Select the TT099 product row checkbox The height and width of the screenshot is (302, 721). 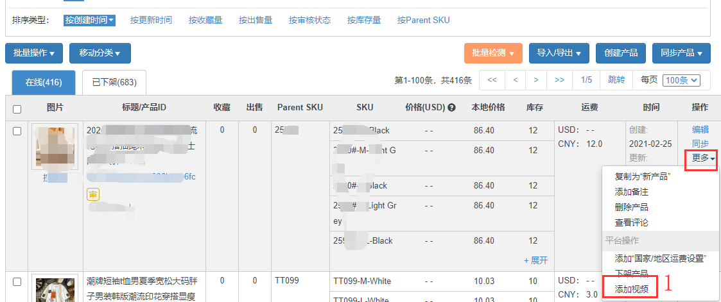tap(17, 281)
